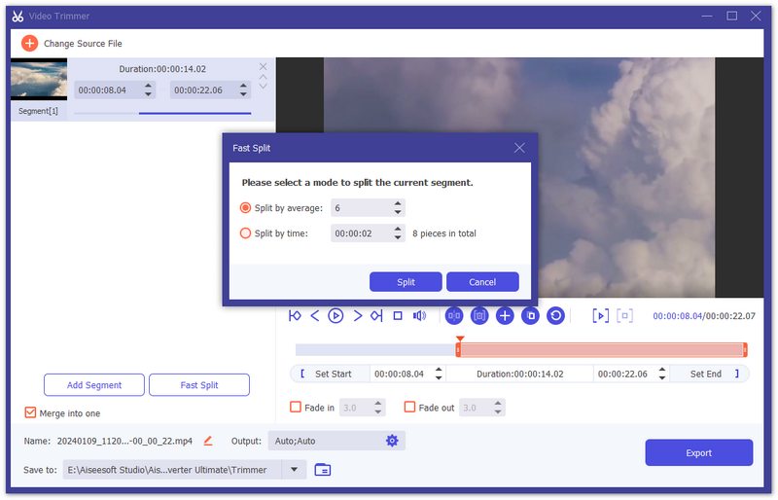Click the stop playback square icon

click(x=398, y=315)
